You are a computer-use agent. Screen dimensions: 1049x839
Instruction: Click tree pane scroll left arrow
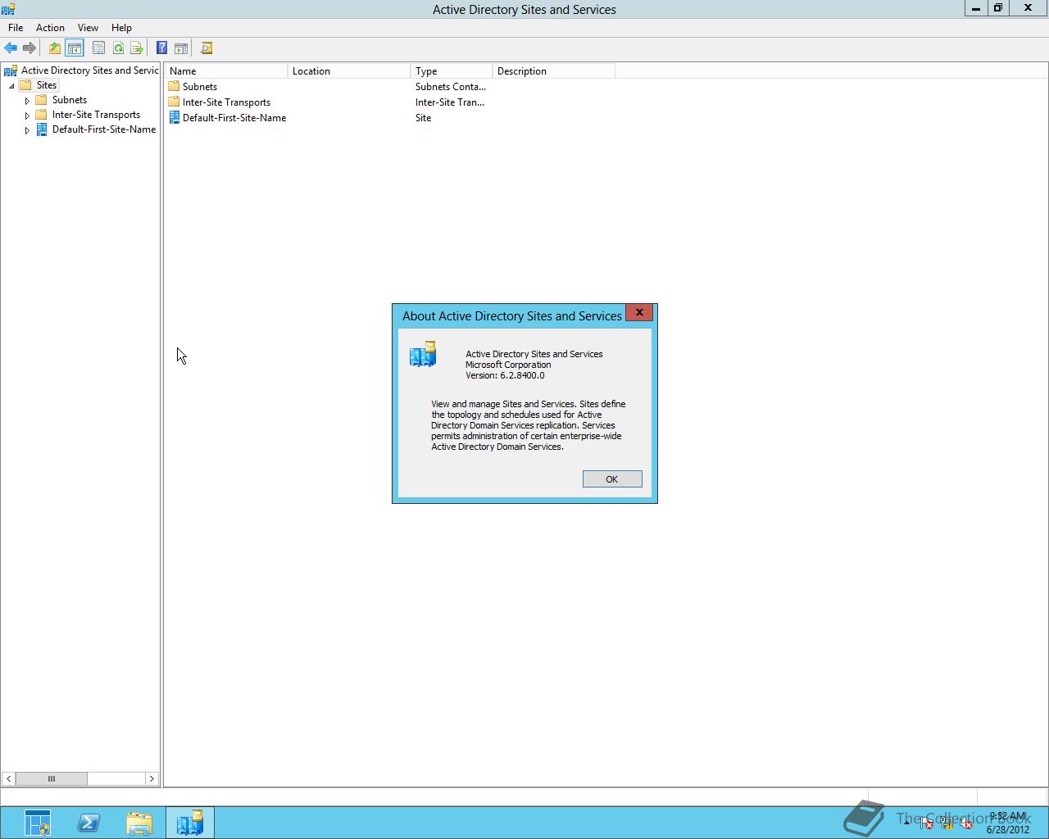tap(8, 778)
